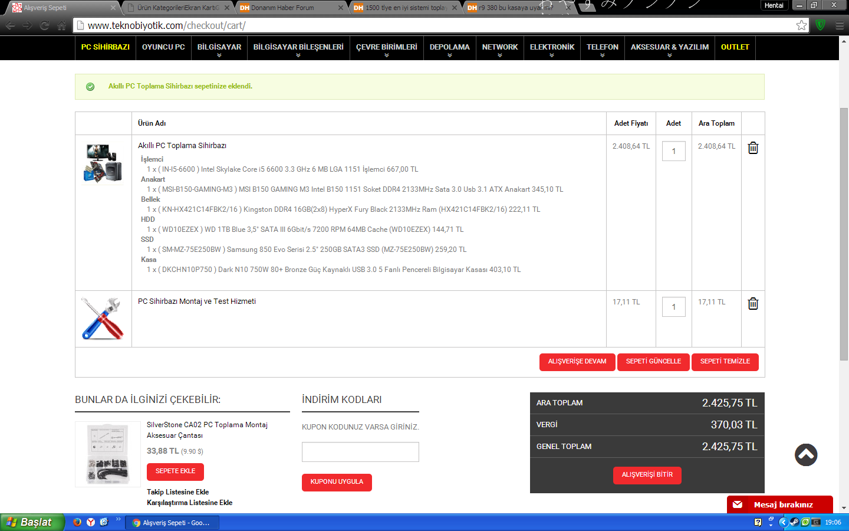849x531 pixels.
Task: Click SEPETİ TEMİZLE button
Action: [725, 362]
